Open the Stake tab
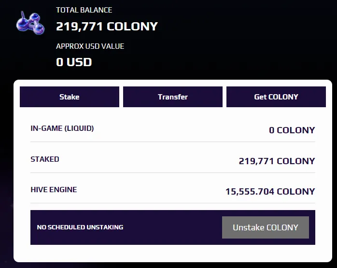Image resolution: width=337 pixels, height=268 pixels. coord(70,97)
